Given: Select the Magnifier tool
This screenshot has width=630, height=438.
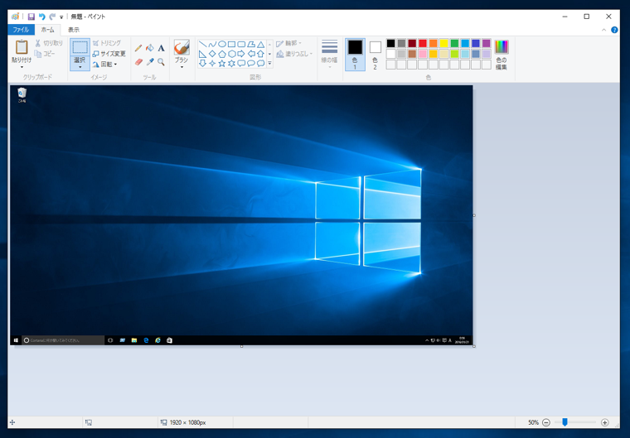Looking at the screenshot, I should tap(161, 62).
